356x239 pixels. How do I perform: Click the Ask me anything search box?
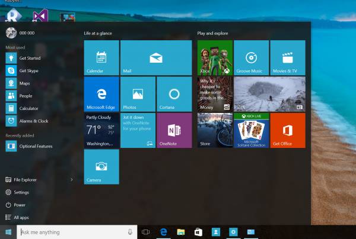[x=77, y=232]
